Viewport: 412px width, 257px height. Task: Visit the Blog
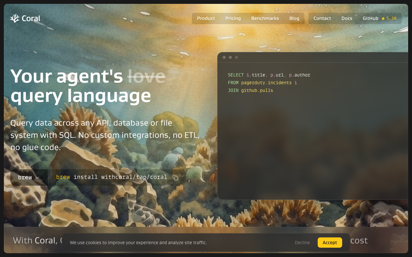coord(294,18)
